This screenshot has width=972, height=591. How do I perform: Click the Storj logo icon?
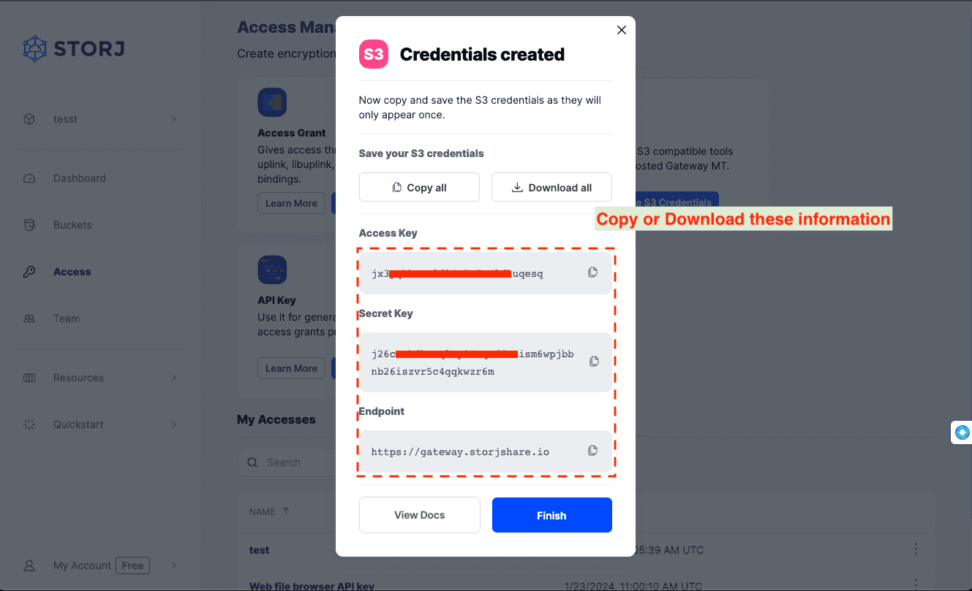pos(34,49)
